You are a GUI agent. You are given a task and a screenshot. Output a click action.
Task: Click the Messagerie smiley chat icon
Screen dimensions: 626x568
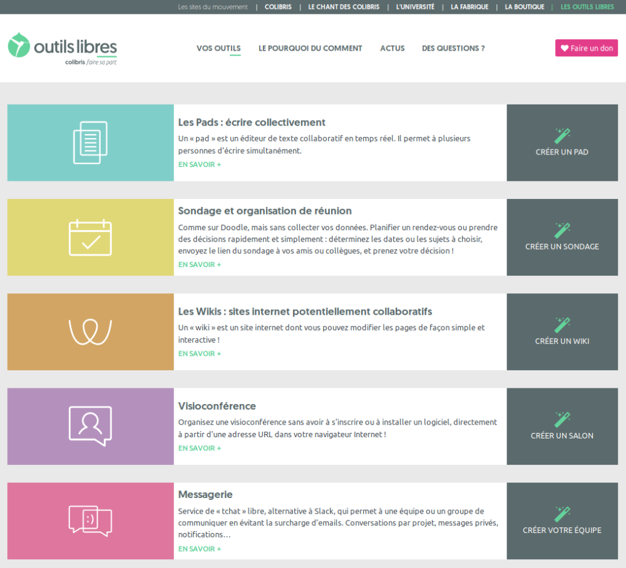click(90, 520)
